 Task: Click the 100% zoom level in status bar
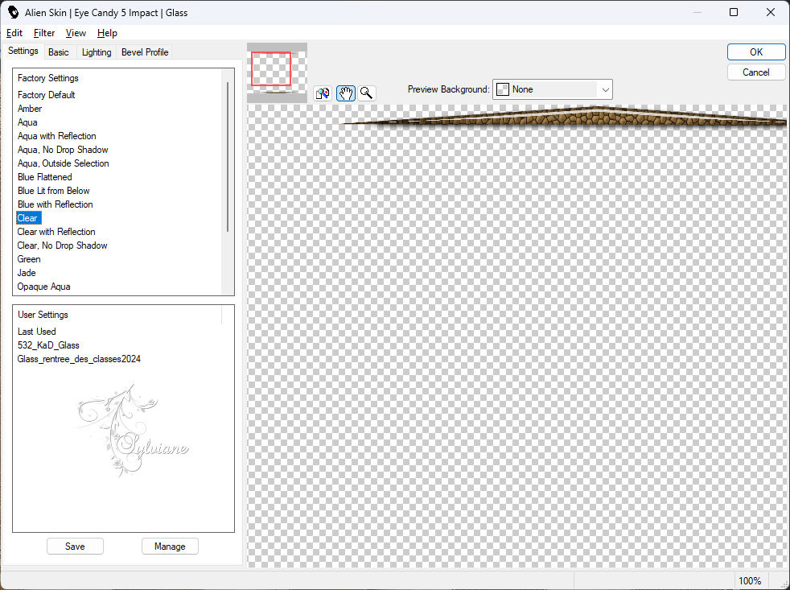tap(749, 581)
